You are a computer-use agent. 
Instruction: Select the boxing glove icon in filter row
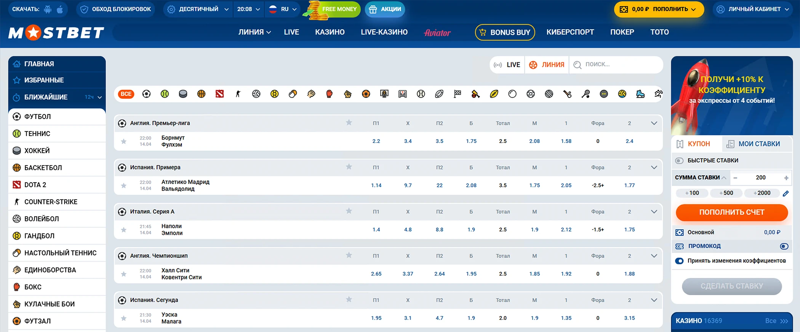tap(329, 94)
